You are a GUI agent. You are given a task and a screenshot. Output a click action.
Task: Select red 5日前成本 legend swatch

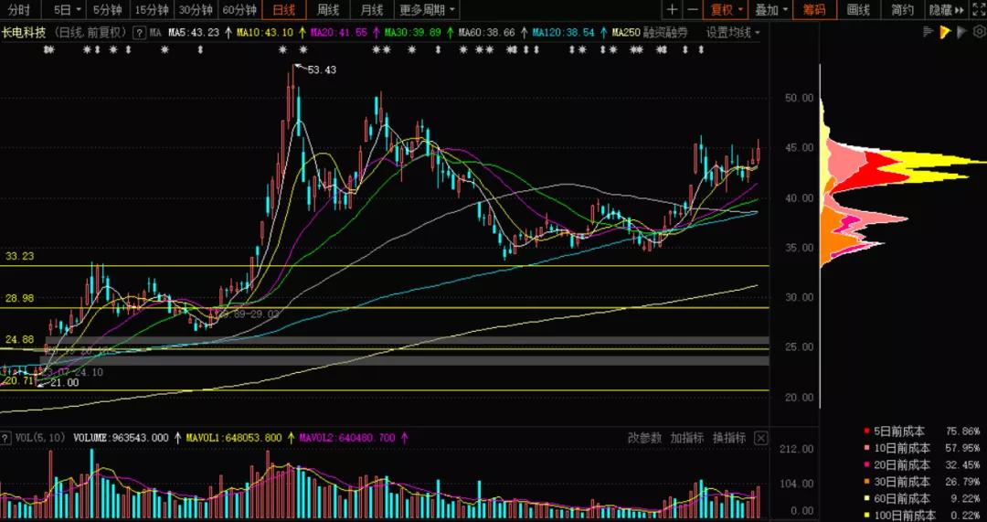[x=866, y=432]
